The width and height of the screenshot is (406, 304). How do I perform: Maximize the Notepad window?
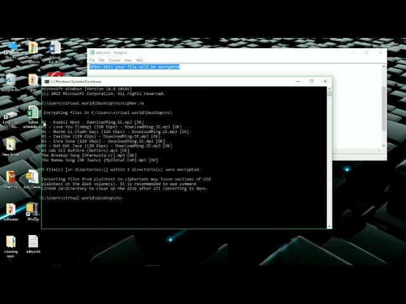point(367,53)
